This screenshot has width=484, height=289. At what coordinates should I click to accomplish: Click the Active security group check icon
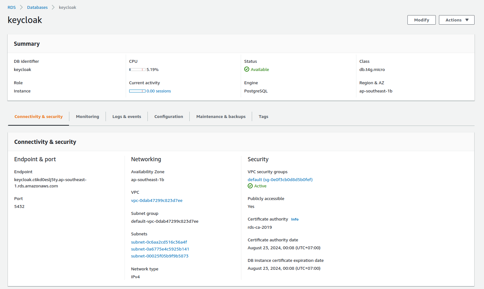coord(250,186)
